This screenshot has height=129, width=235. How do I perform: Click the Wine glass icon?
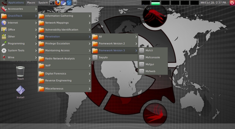(x=4, y=57)
